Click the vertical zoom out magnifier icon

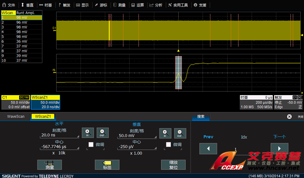tap(180, 133)
